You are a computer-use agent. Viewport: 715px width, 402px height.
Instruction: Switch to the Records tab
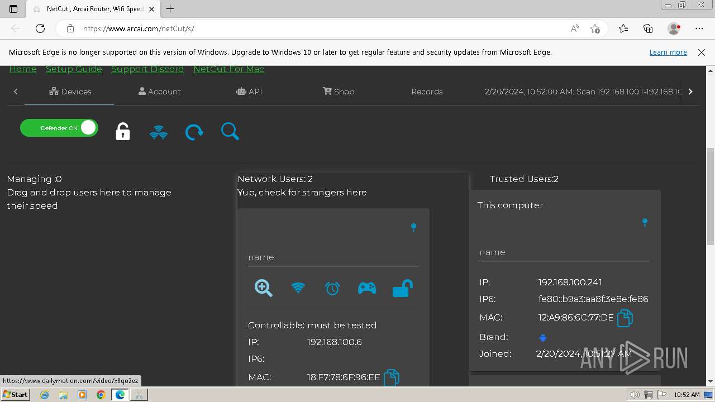click(427, 92)
